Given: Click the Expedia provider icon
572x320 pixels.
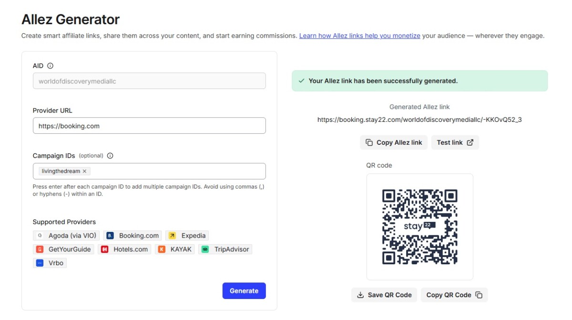Looking at the screenshot, I should (x=172, y=236).
